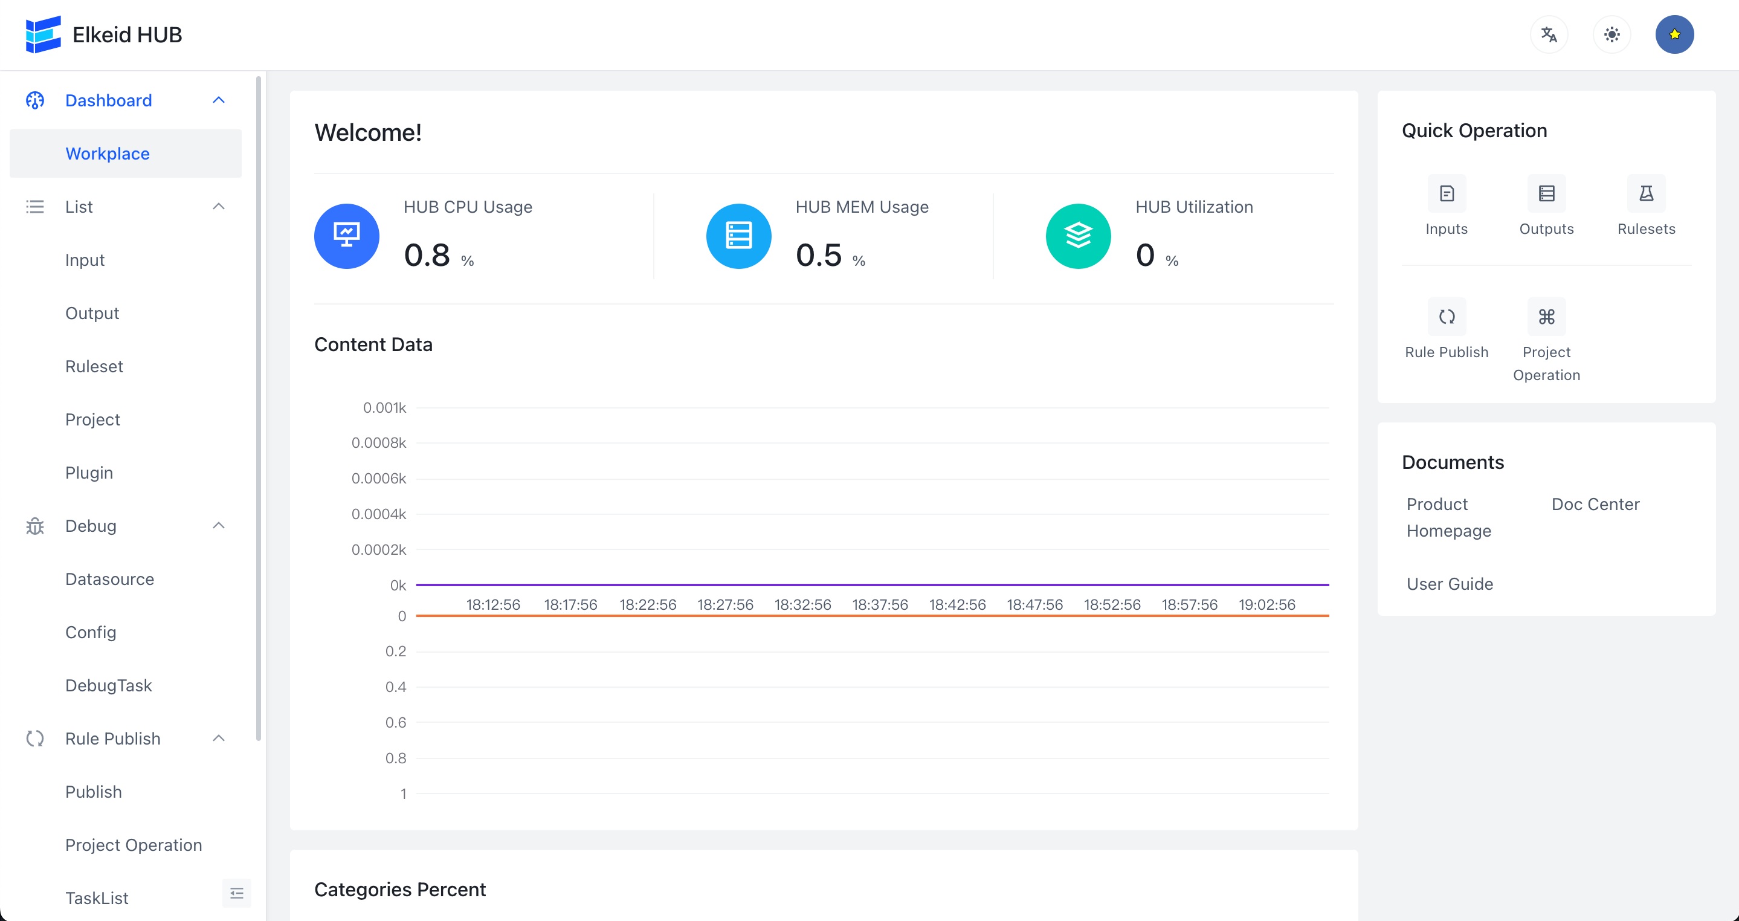Open the User Guide document link
Viewport: 1739px width, 921px height.
tap(1450, 584)
